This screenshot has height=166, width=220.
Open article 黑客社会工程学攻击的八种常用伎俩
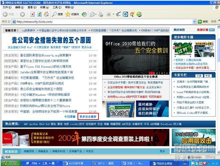44,61
